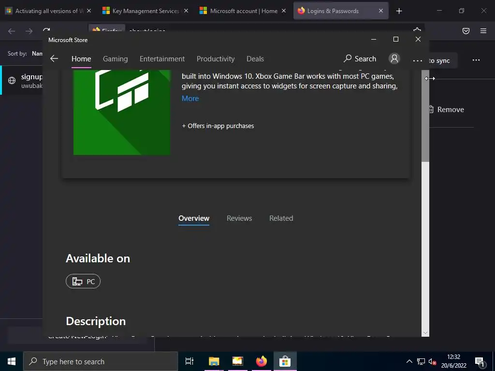Viewport: 495px width, 371px height.
Task: Open Task View from taskbar
Action: pyautogui.click(x=189, y=361)
